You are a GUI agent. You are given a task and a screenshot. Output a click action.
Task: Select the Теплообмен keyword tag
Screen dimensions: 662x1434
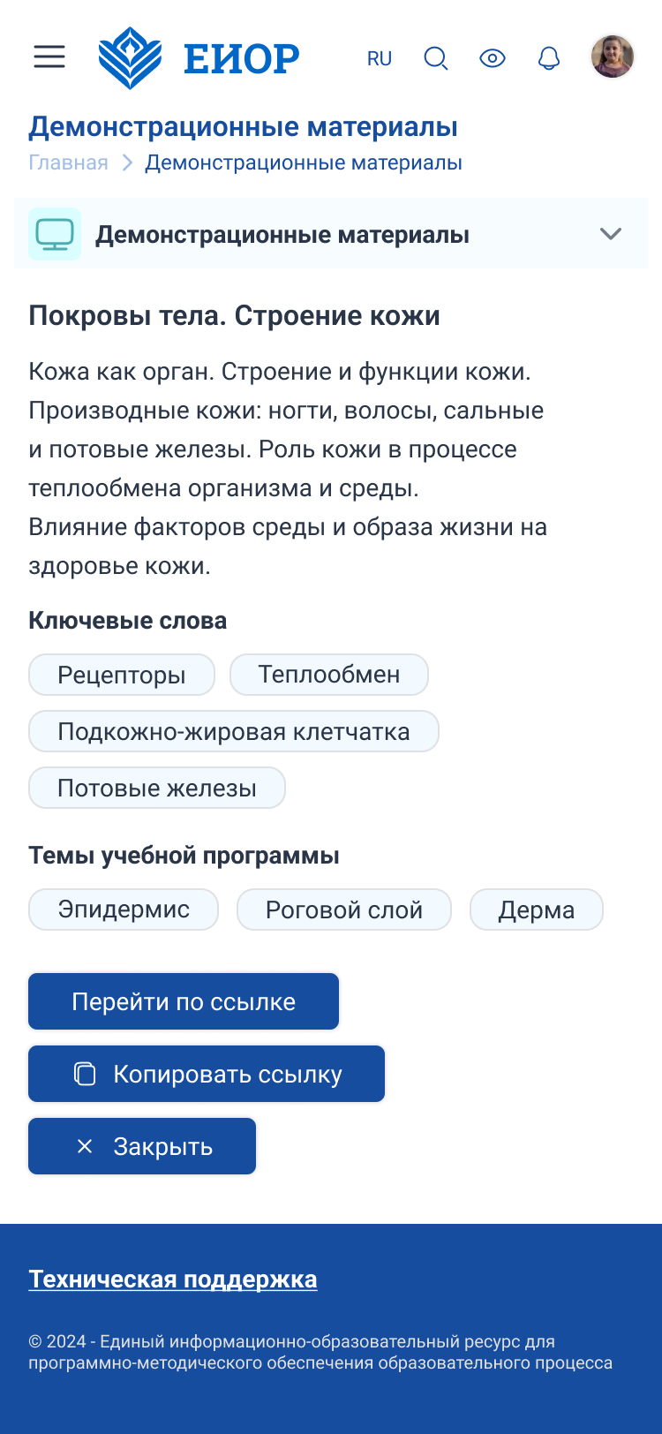[329, 675]
